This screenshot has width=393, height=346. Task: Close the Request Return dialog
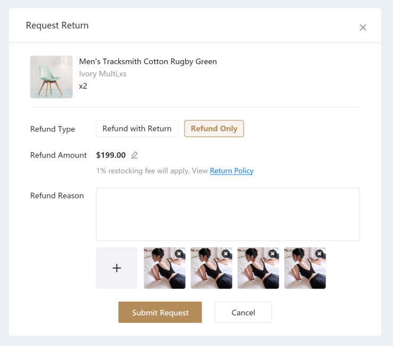coord(363,28)
